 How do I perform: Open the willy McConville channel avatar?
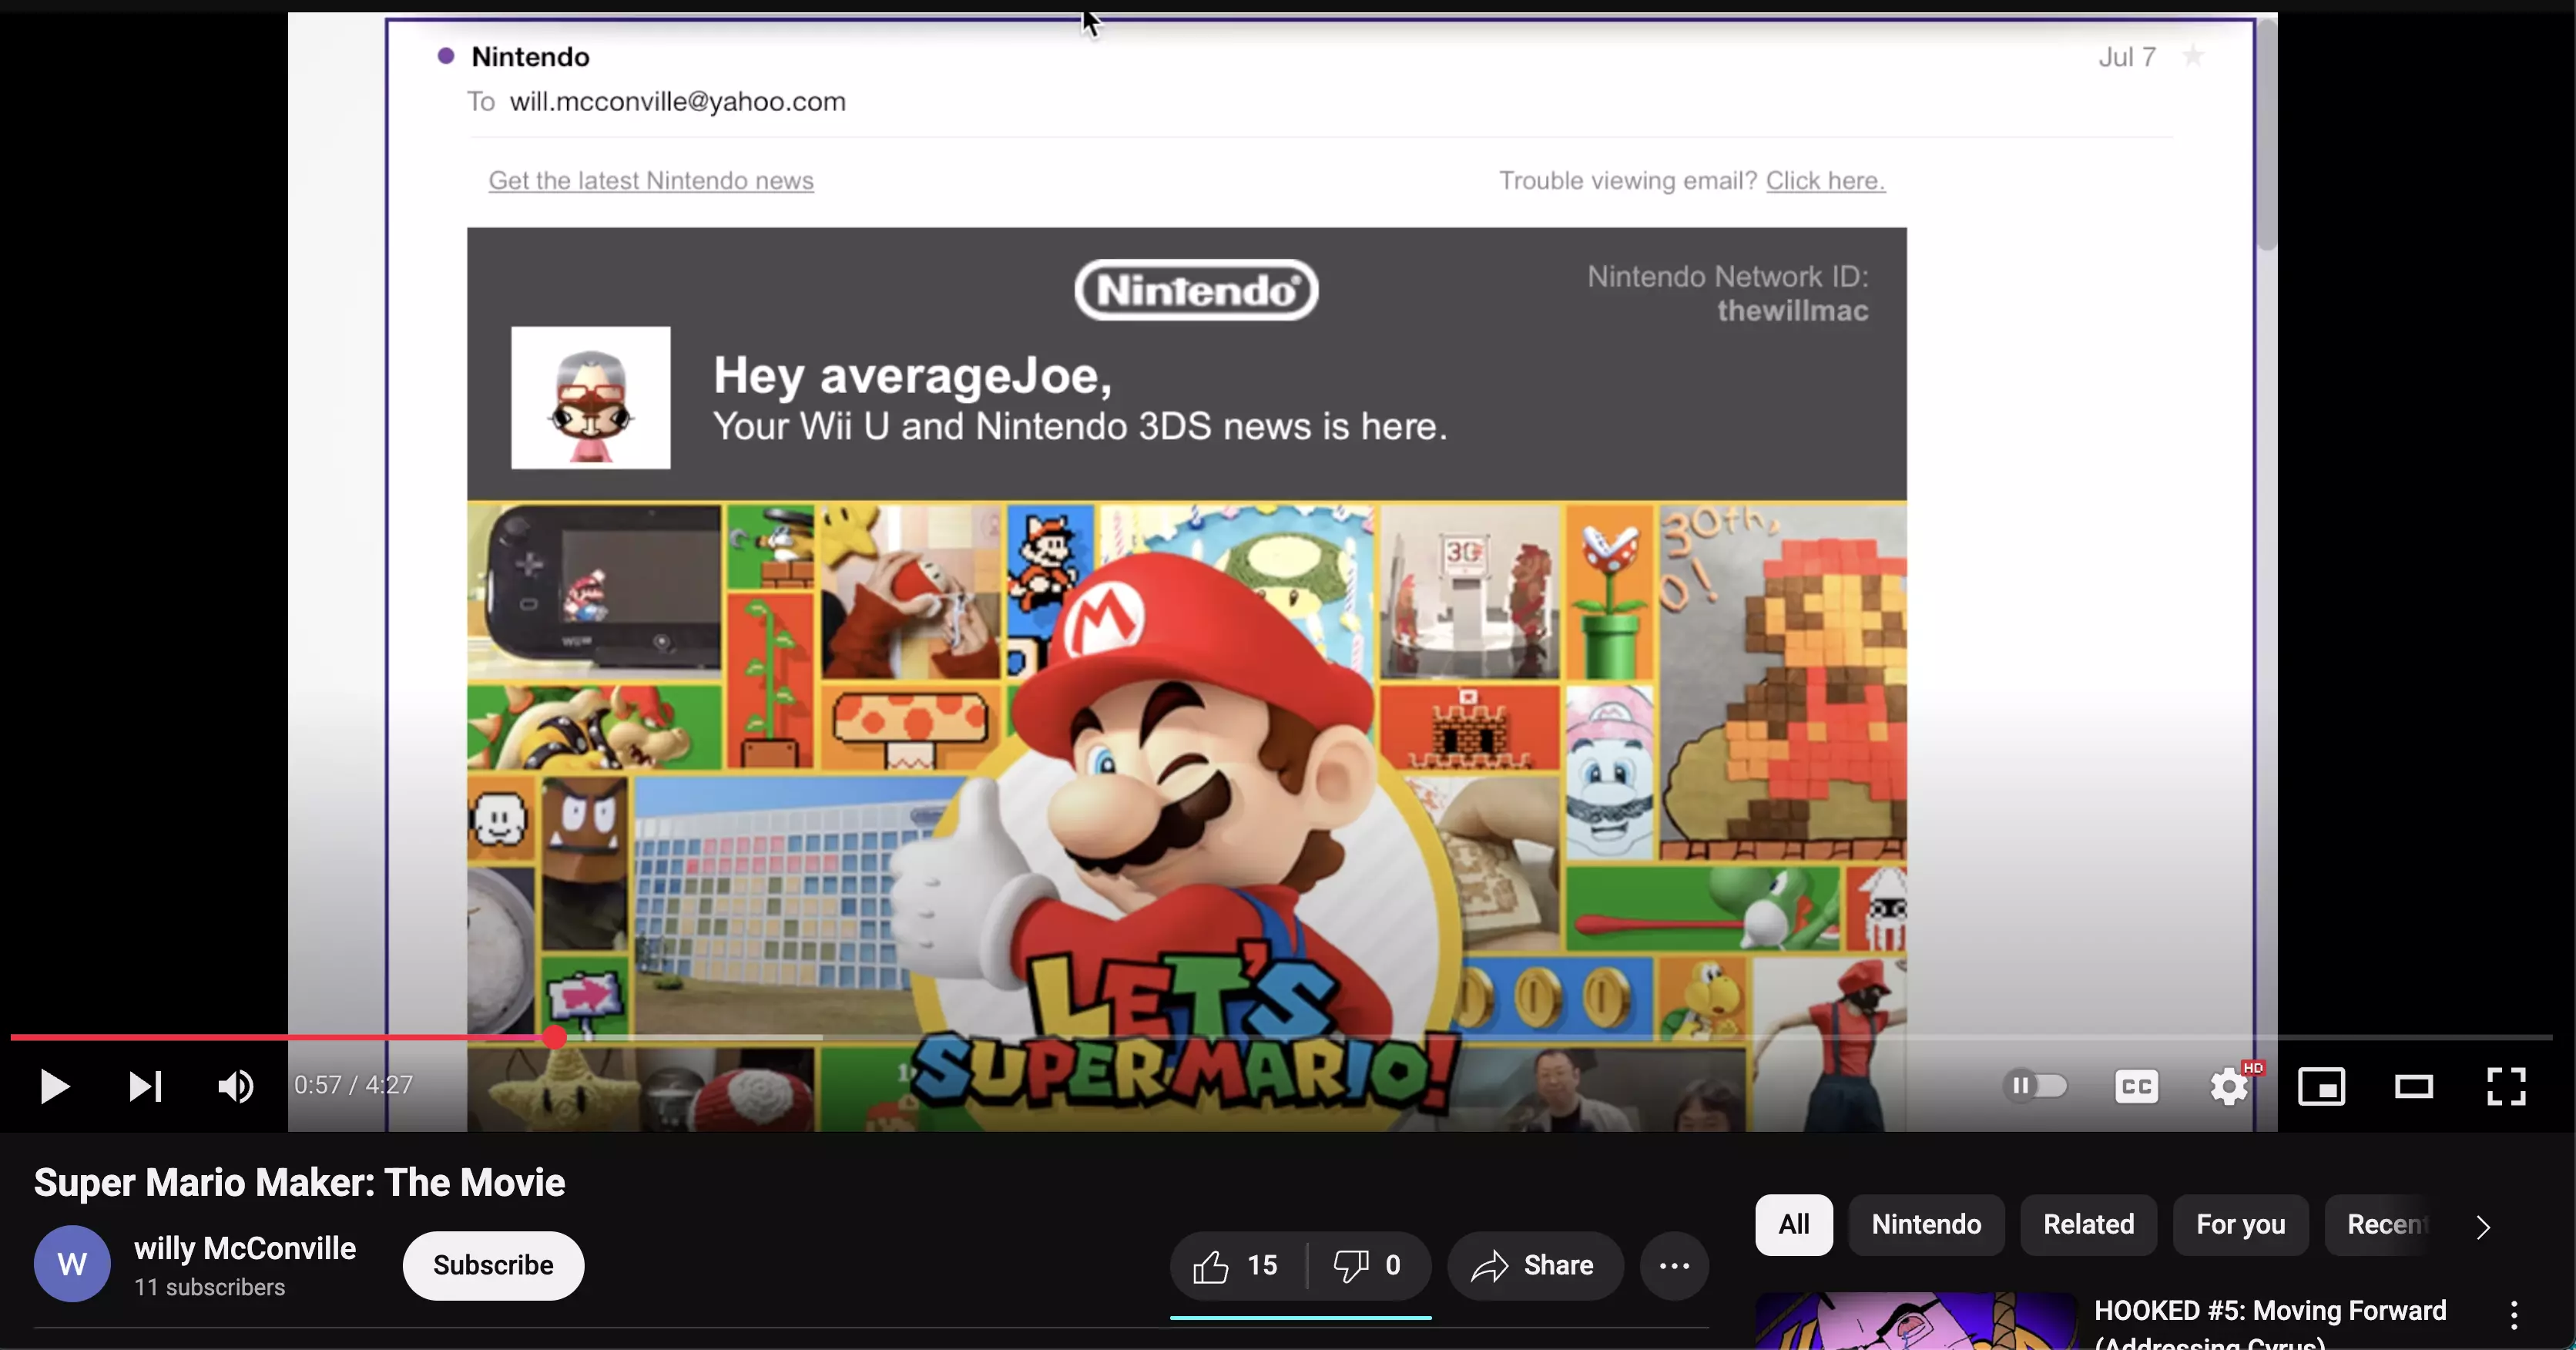pos(72,1264)
